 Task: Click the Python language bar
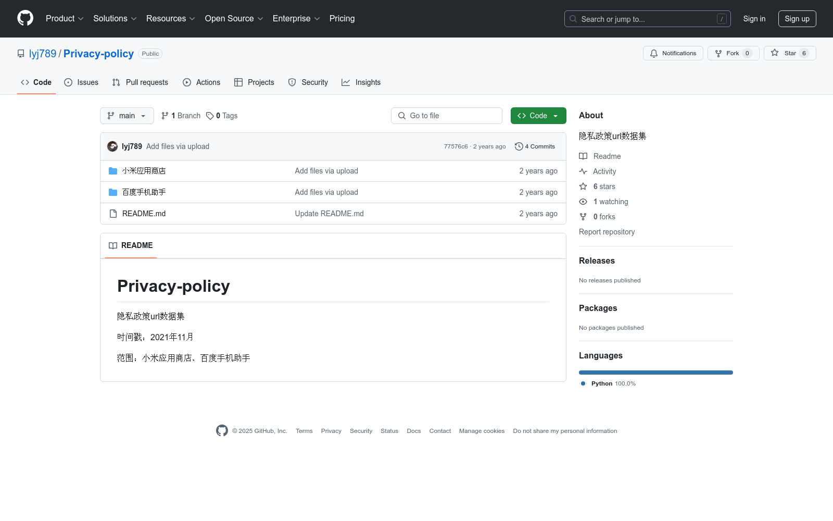[656, 373]
